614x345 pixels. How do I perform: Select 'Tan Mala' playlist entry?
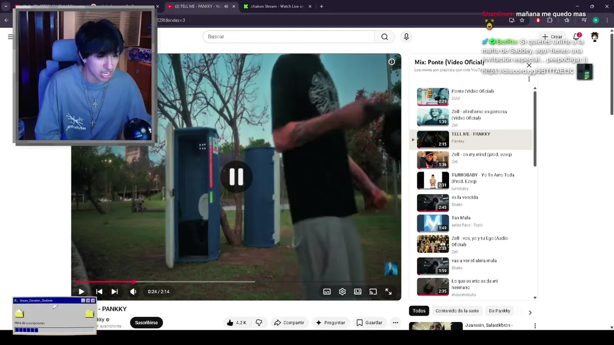473,222
